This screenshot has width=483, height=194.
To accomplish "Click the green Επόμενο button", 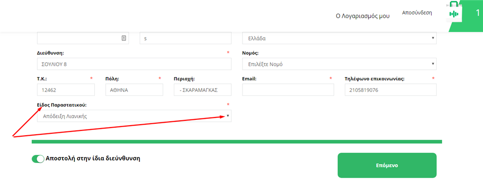I will tap(387, 165).
